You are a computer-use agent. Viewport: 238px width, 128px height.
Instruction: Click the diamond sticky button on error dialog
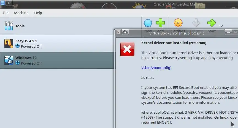(125, 32)
